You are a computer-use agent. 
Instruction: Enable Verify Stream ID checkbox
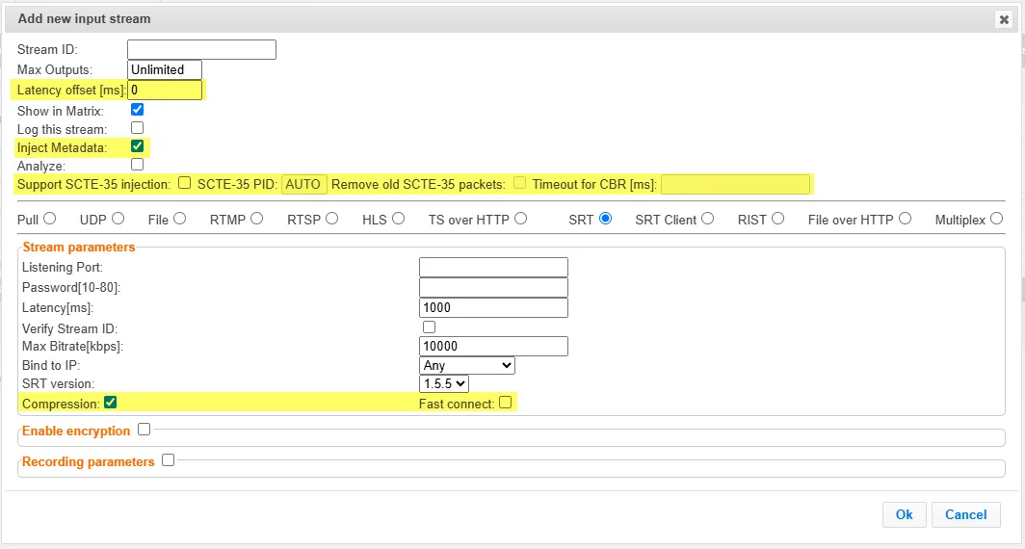point(429,327)
